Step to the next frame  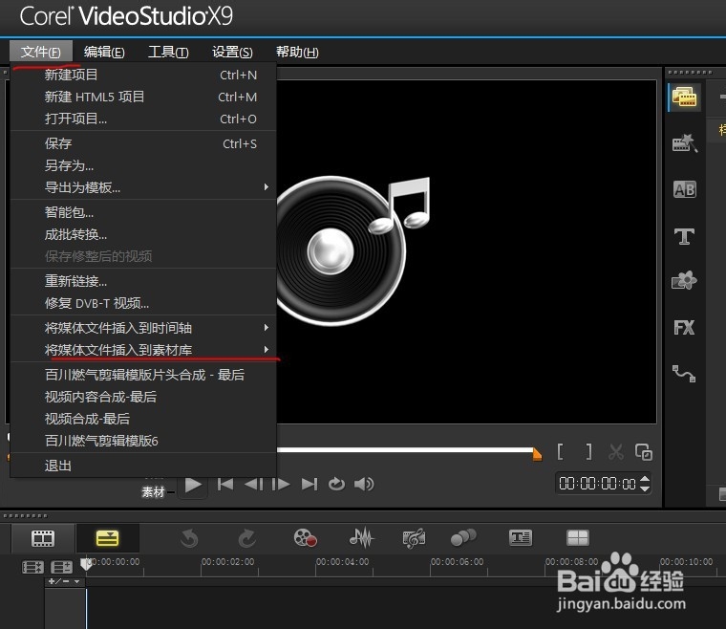tap(281, 485)
